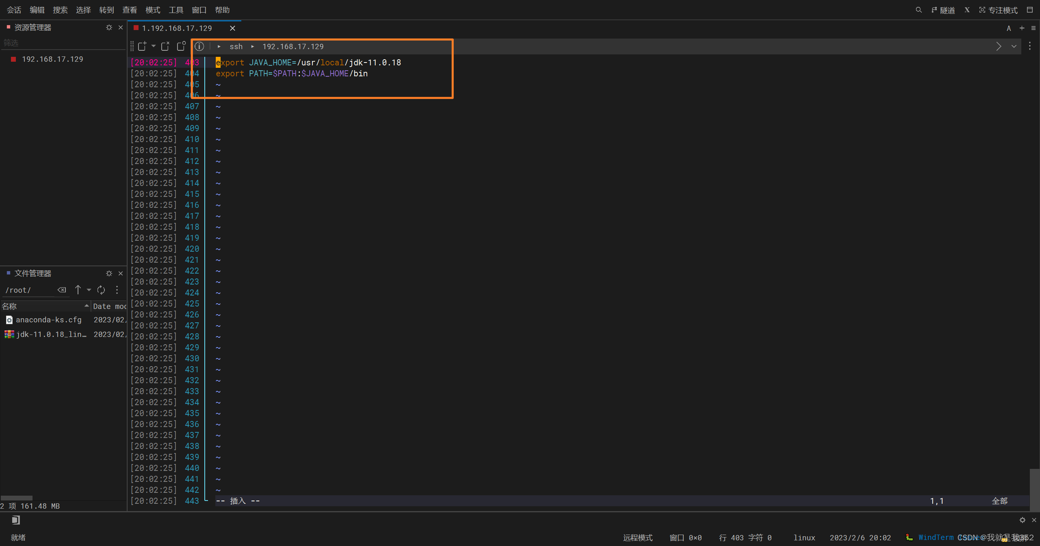Click the File Manager refresh icon
The width and height of the screenshot is (1040, 546).
(101, 290)
